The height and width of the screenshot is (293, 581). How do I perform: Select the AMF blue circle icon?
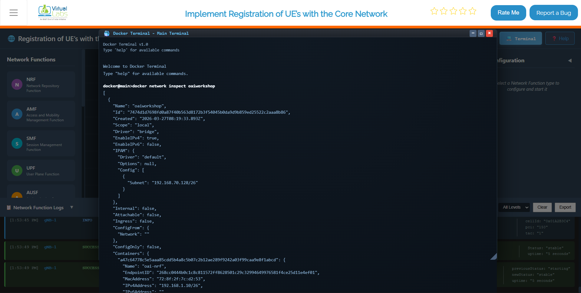(x=17, y=114)
